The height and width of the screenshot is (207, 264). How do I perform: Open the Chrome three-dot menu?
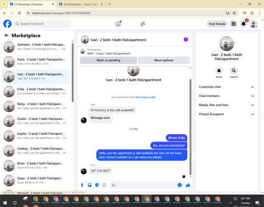259,13
